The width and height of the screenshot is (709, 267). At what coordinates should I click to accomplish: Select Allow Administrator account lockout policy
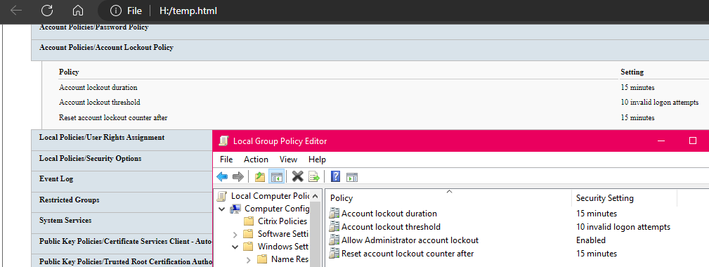410,240
